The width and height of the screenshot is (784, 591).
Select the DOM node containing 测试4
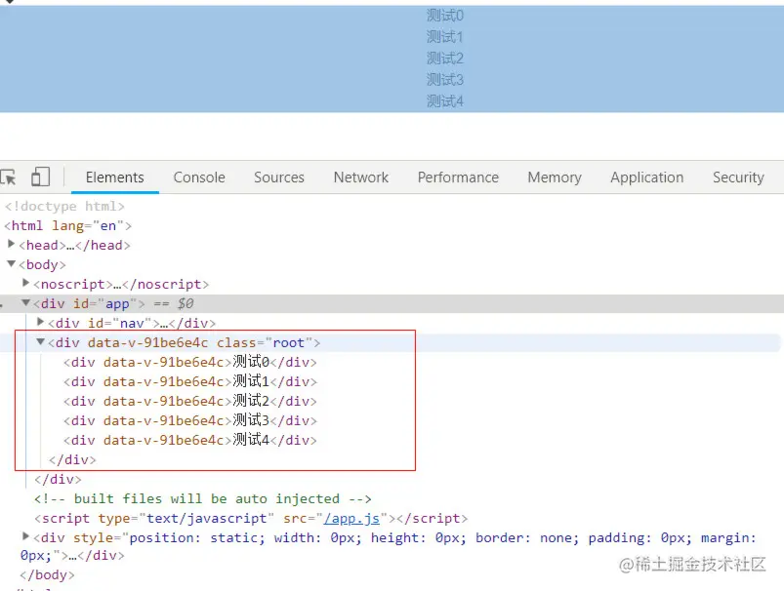click(190, 440)
